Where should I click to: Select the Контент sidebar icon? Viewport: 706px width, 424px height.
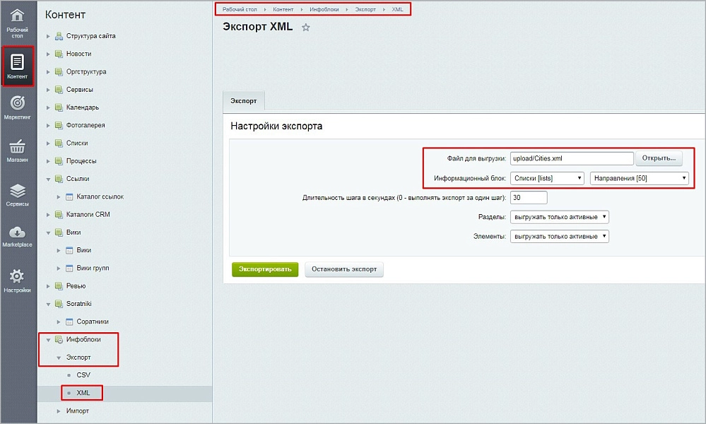(x=17, y=62)
